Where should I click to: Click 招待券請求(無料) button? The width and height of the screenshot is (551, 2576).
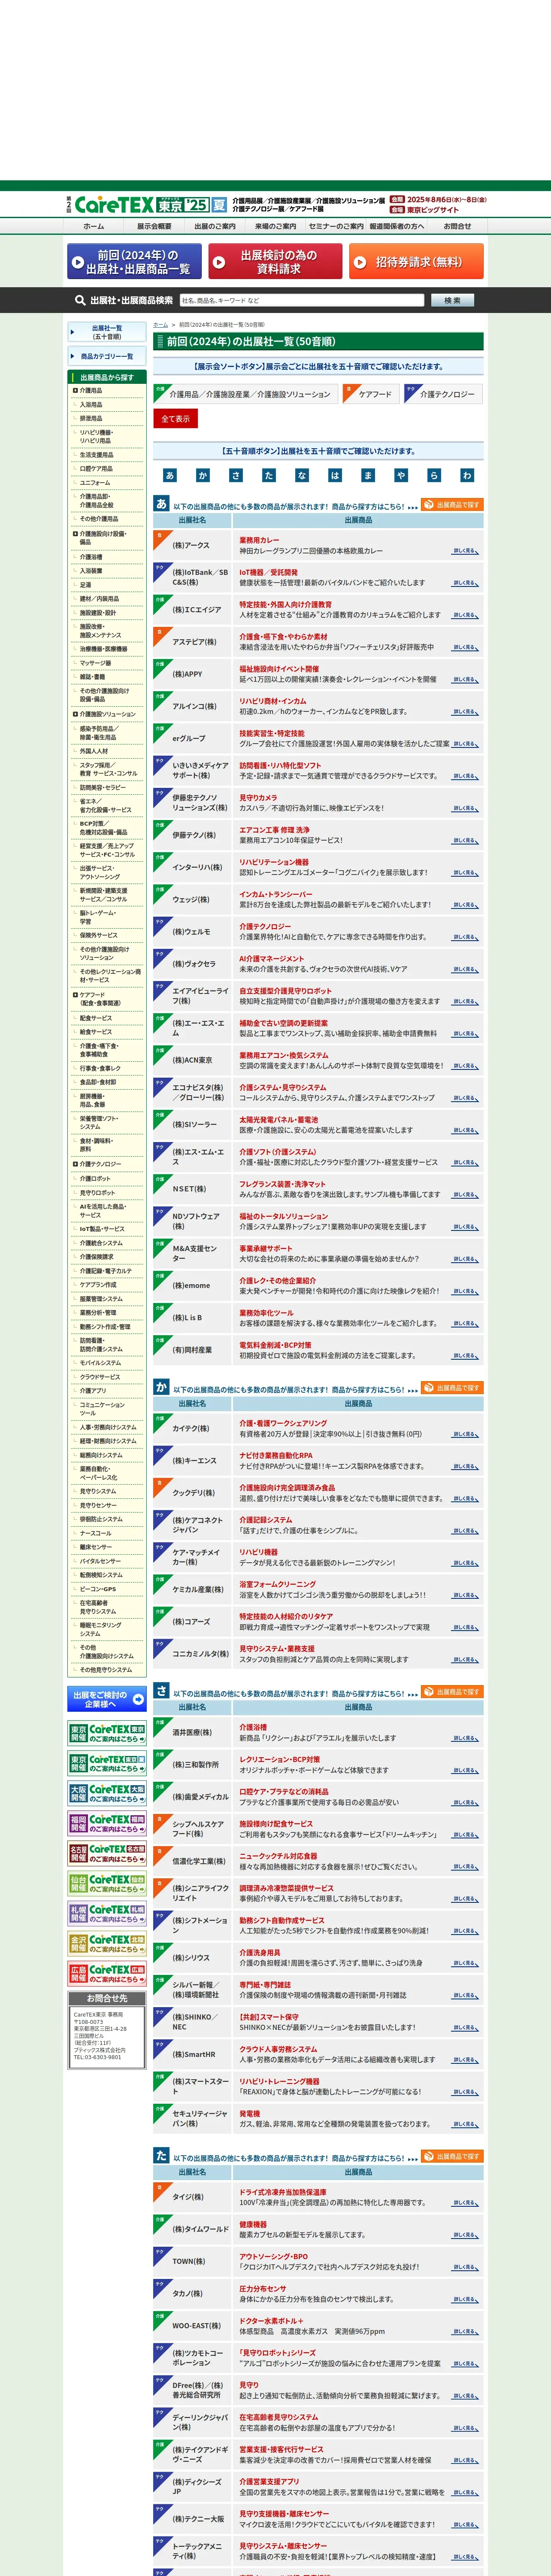click(416, 262)
